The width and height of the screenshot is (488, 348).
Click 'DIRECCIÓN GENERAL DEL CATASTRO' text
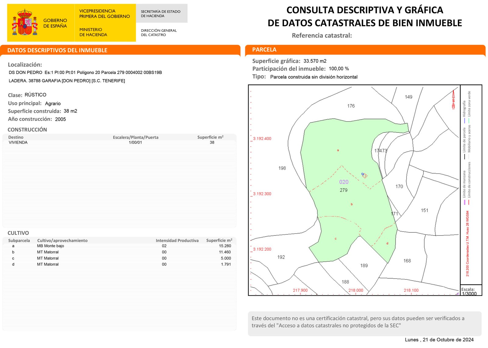[x=159, y=33]
